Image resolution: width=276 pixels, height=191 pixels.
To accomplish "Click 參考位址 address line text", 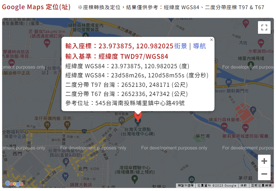I will (x=125, y=103).
